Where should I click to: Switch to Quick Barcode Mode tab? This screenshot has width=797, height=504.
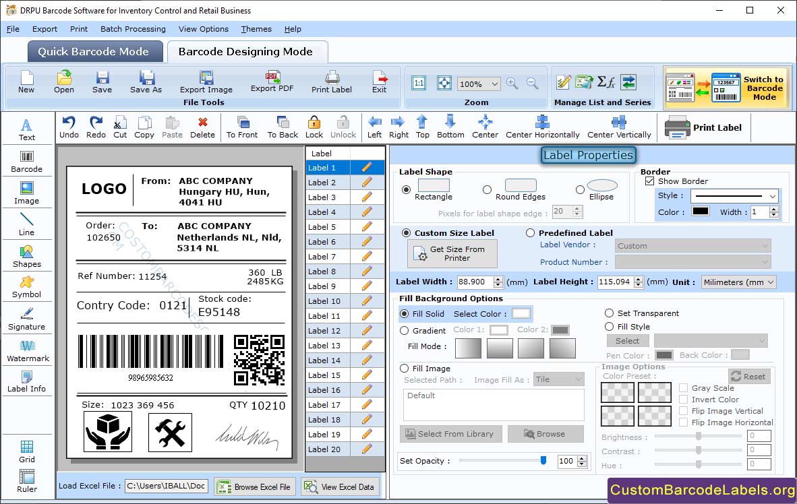click(94, 51)
